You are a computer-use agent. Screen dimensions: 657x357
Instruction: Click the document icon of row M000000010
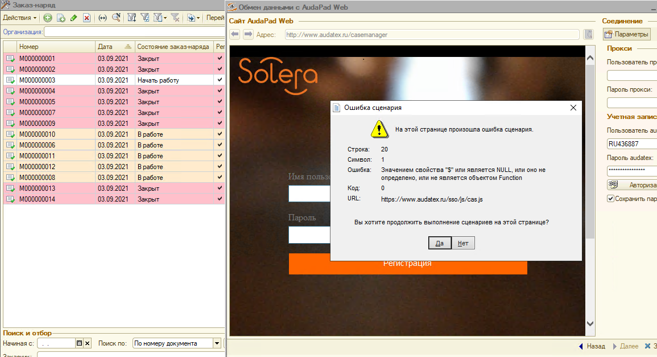(x=10, y=134)
